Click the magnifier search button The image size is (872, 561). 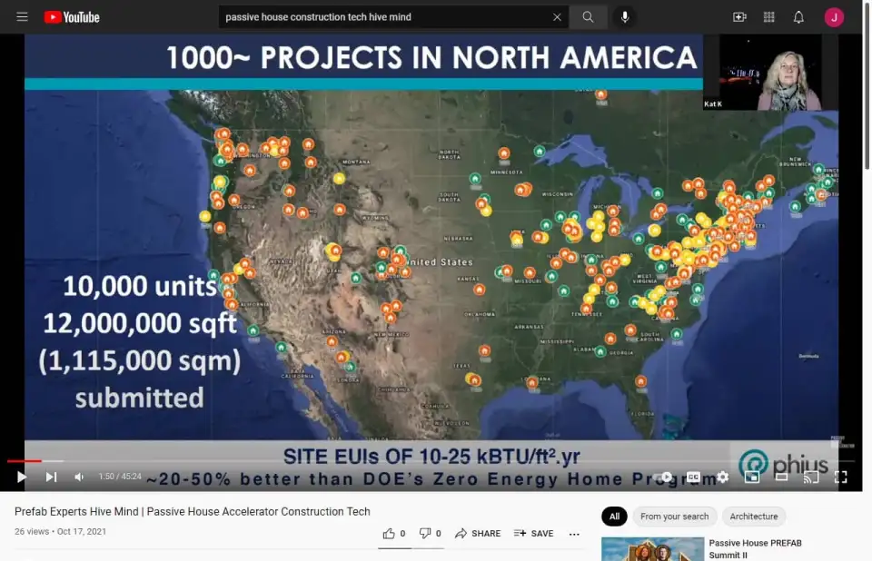[589, 17]
